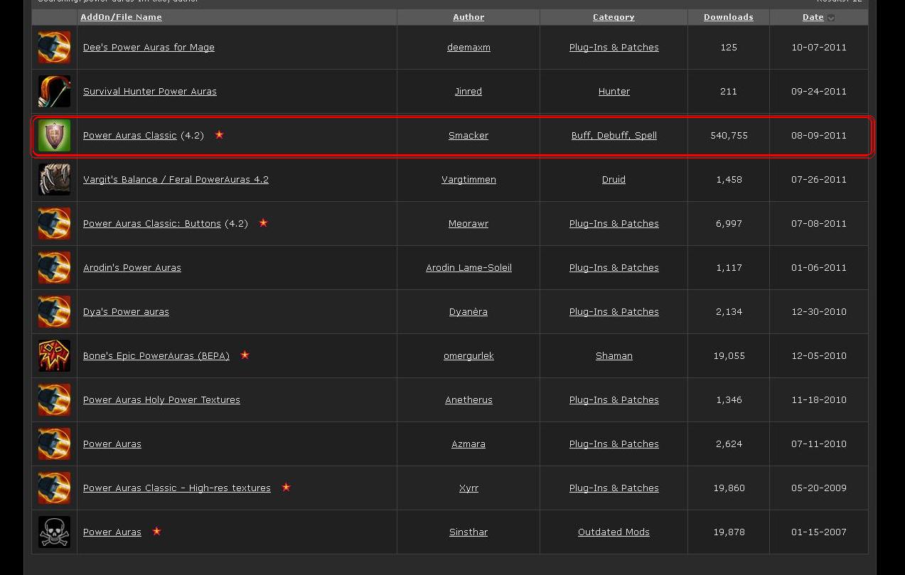
Task: Open Power Auras Holy Power Textures link
Action: tap(161, 400)
